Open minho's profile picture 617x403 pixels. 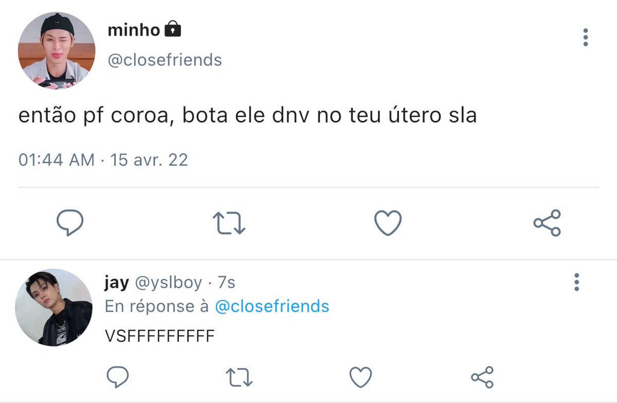57,51
